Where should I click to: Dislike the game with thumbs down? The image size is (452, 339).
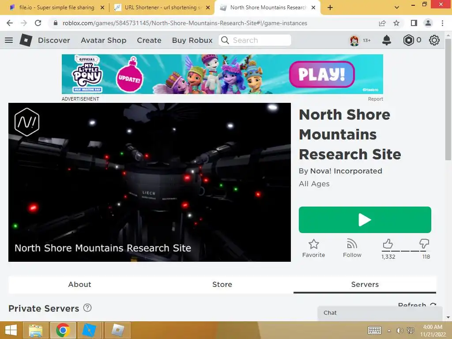(424, 244)
